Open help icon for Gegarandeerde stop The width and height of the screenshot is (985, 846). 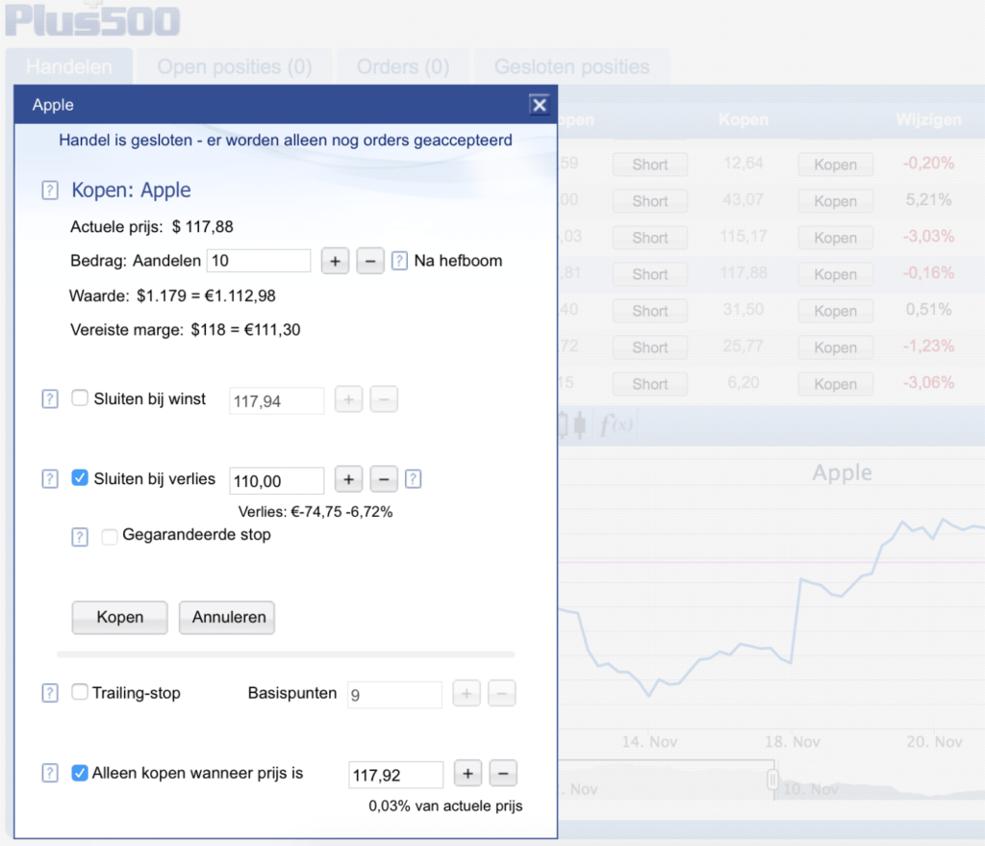point(80,537)
